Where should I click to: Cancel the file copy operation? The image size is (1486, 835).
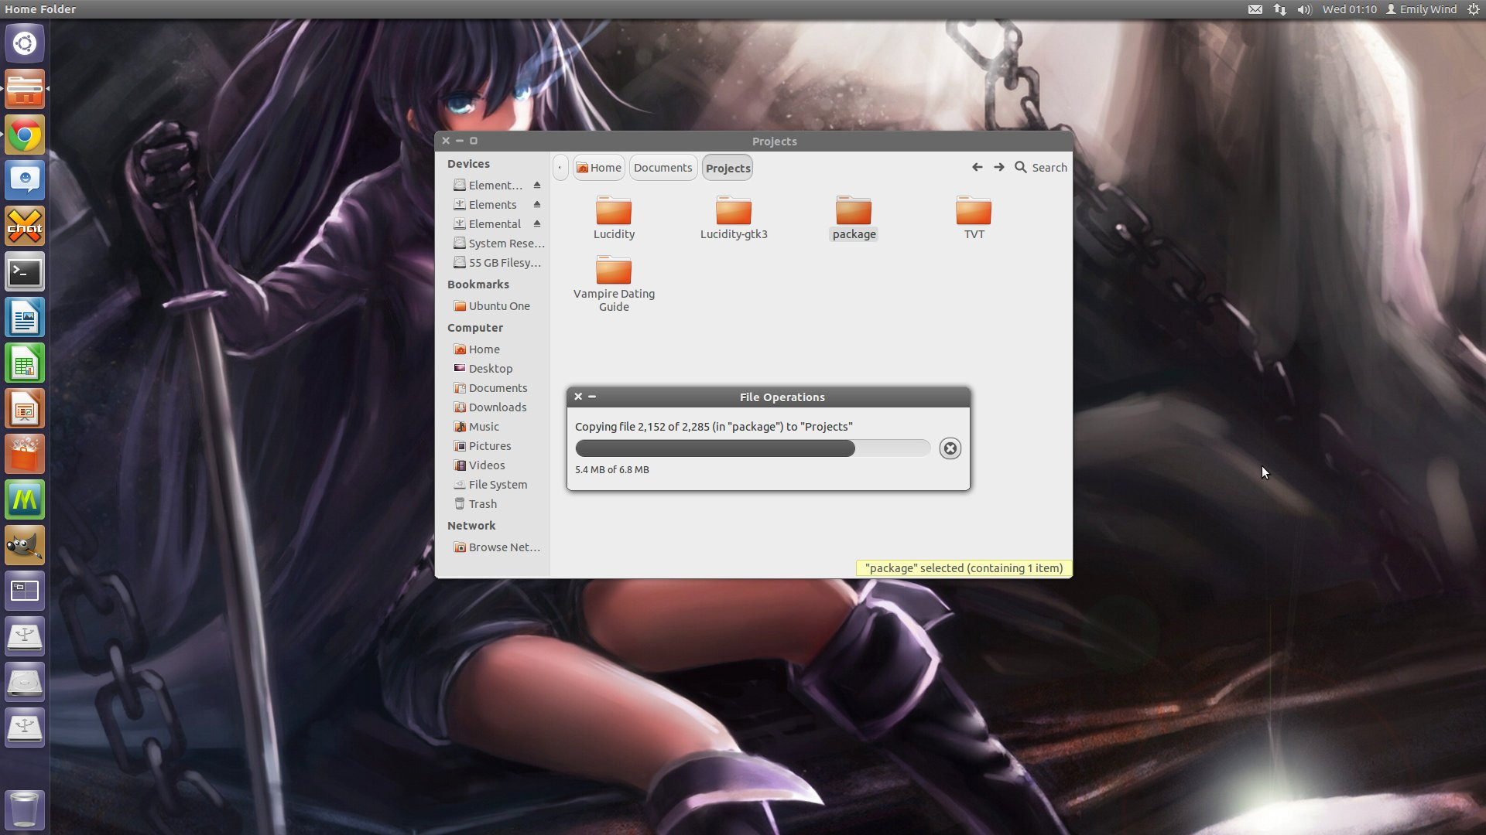click(950, 448)
